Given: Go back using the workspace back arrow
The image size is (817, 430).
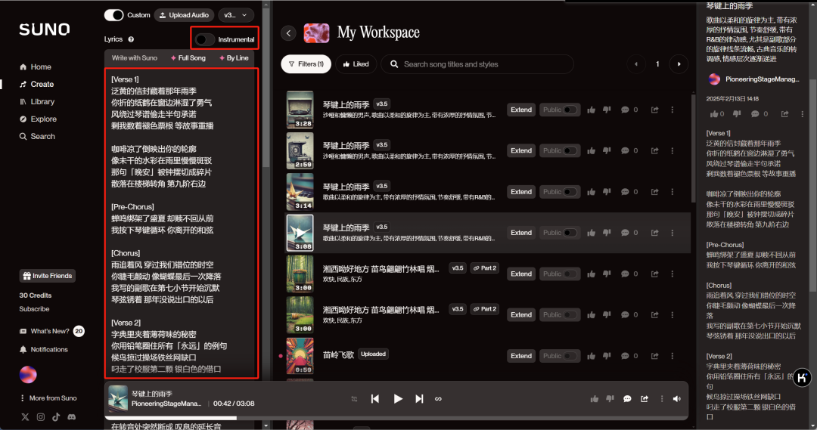Looking at the screenshot, I should (x=289, y=33).
